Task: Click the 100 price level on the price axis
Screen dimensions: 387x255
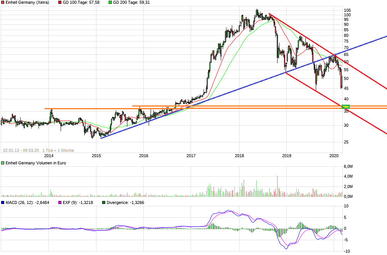Action: point(347,15)
